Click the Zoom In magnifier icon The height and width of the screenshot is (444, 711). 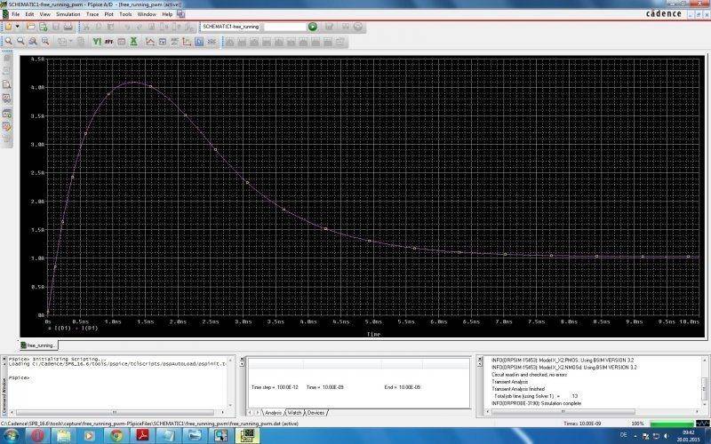(x=8, y=41)
